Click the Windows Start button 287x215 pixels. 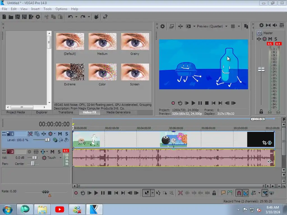7,209
